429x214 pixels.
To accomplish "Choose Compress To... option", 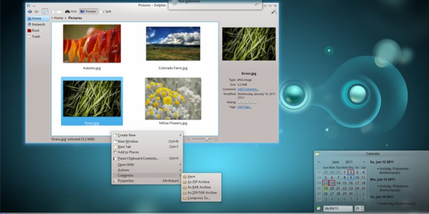I will tap(202, 198).
